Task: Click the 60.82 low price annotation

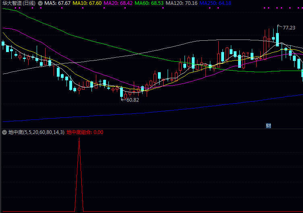Action: click(132, 100)
